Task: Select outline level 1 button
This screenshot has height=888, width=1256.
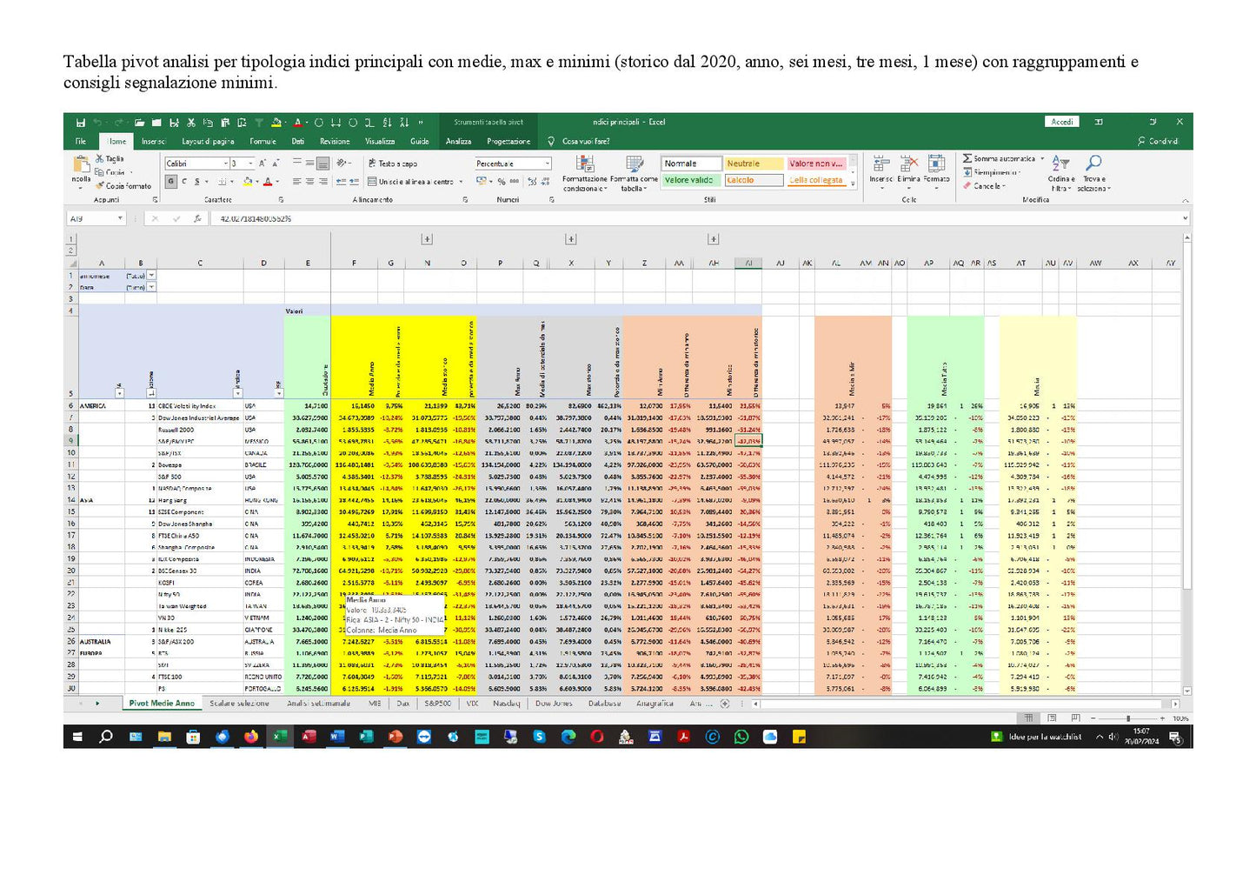Action: point(70,238)
